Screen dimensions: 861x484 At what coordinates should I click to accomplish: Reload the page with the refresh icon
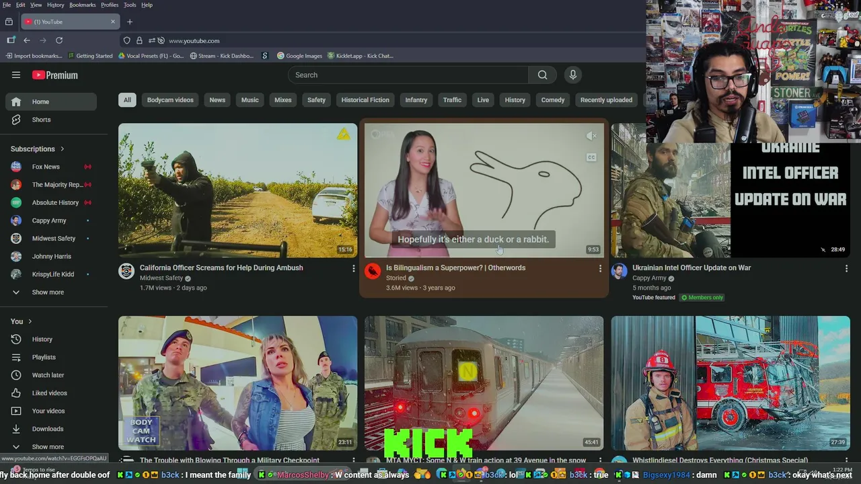59,40
